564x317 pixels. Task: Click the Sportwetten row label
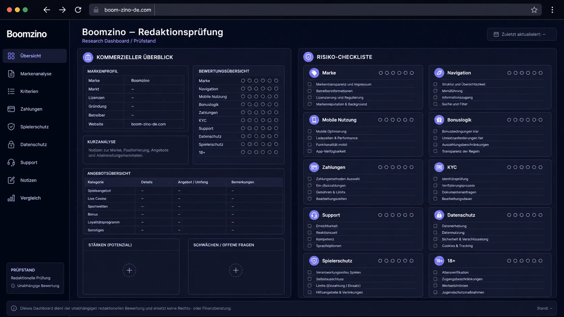[x=98, y=207]
